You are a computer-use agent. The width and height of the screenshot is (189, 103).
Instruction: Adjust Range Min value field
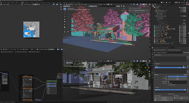(177, 78)
